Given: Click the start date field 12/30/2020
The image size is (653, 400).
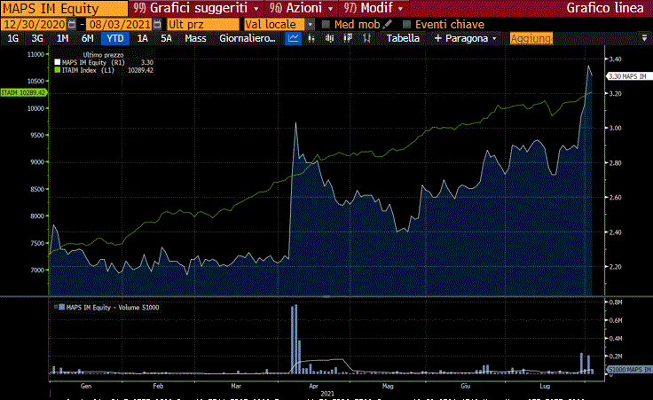Looking at the screenshot, I should pos(34,25).
